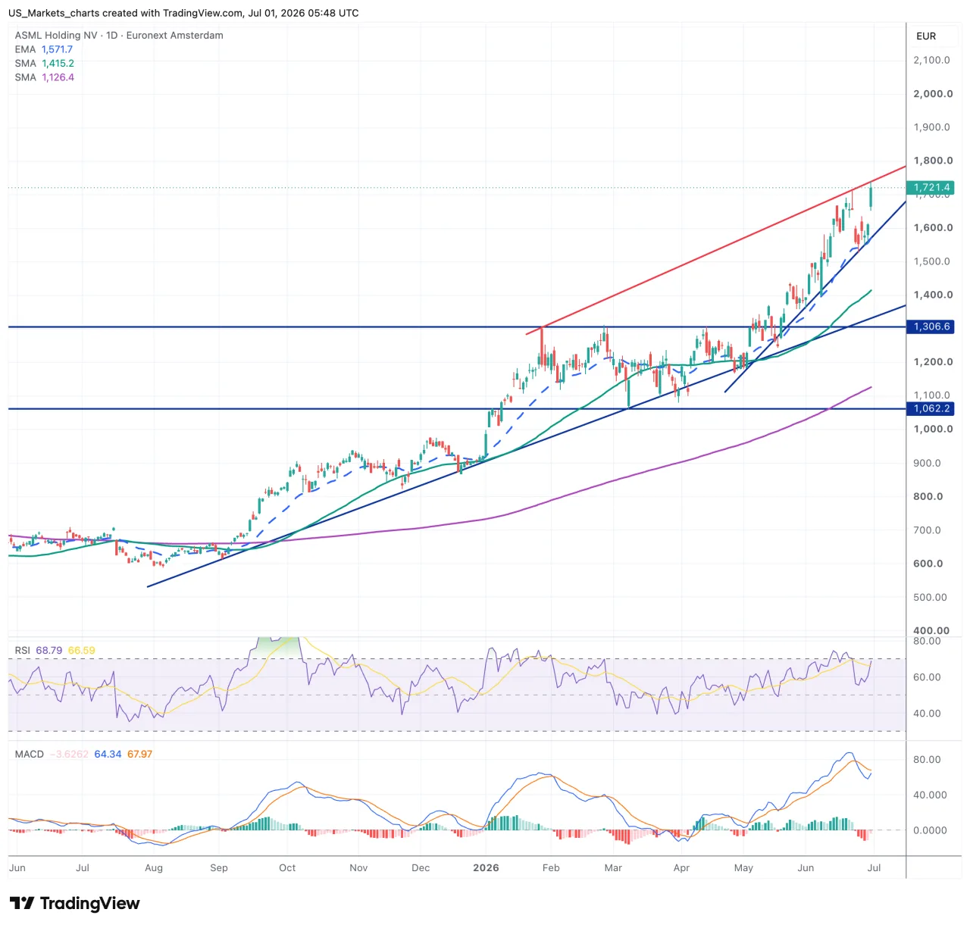The height and width of the screenshot is (928, 970).
Task: Select the SMA value 1,126.4
Action: click(x=58, y=77)
